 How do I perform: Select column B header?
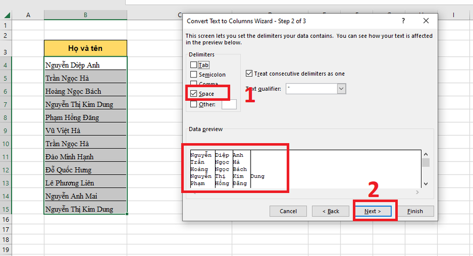pyautogui.click(x=85, y=15)
